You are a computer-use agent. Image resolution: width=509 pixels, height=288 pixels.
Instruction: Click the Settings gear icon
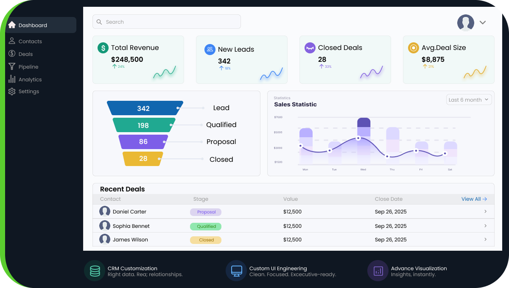tap(12, 91)
